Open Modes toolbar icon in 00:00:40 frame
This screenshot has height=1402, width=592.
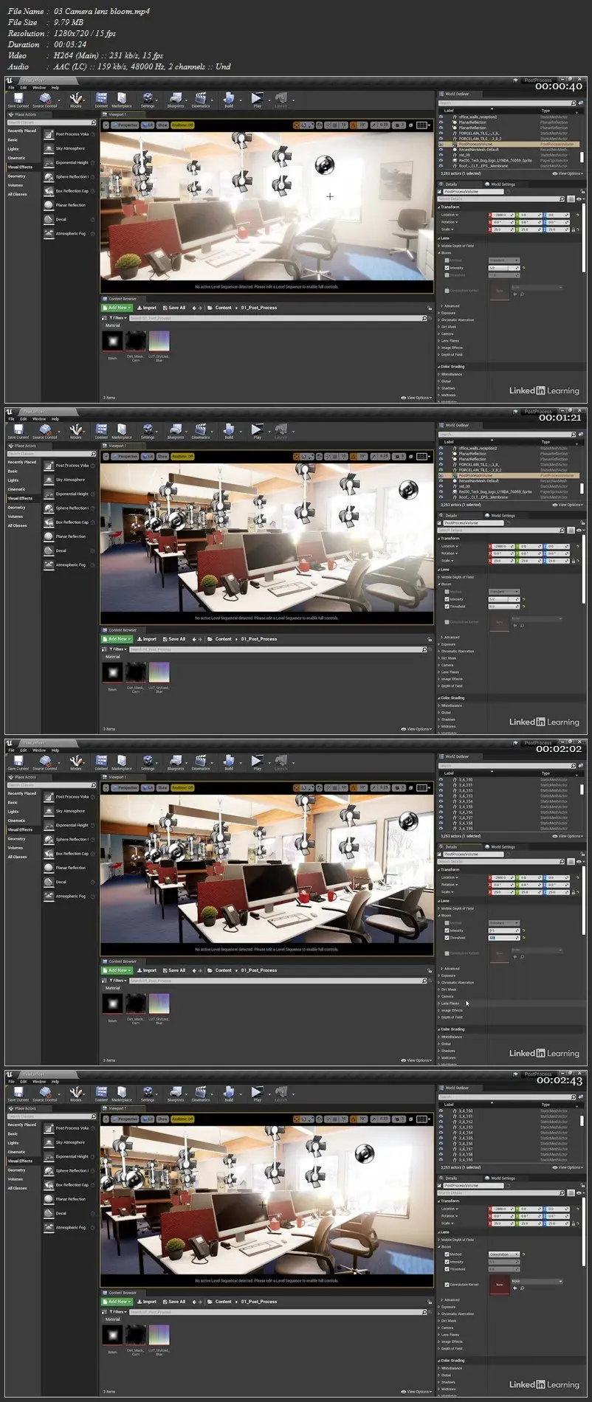click(x=76, y=99)
